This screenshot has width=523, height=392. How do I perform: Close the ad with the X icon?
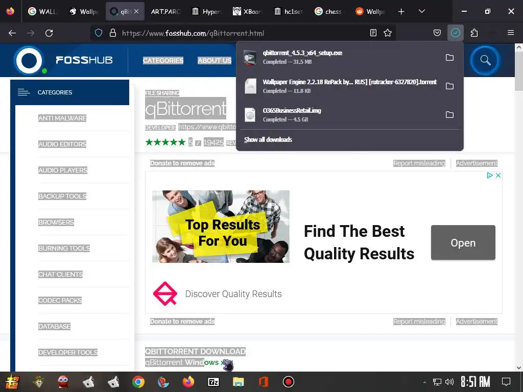click(498, 176)
